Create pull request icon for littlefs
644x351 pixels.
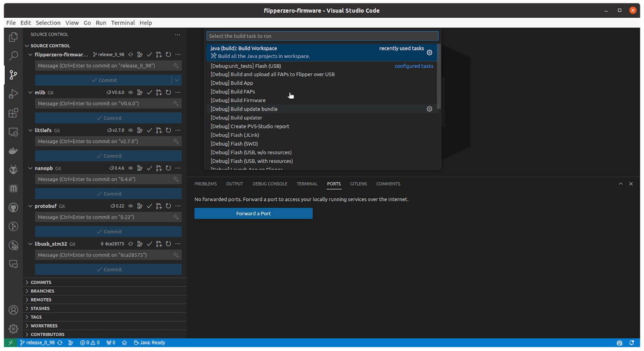click(159, 130)
